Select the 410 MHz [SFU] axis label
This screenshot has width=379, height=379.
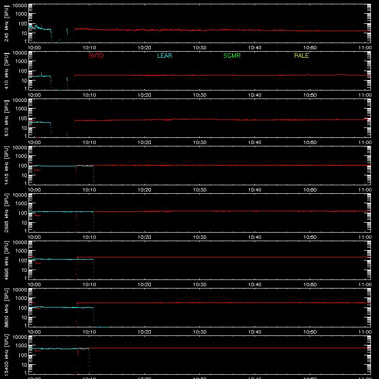pyautogui.click(x=6, y=71)
